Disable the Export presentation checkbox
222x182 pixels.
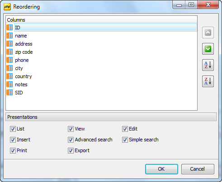point(71,150)
